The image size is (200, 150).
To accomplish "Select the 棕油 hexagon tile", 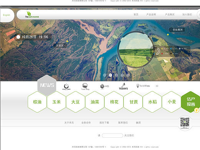I will pyautogui.click(x=37, y=102).
